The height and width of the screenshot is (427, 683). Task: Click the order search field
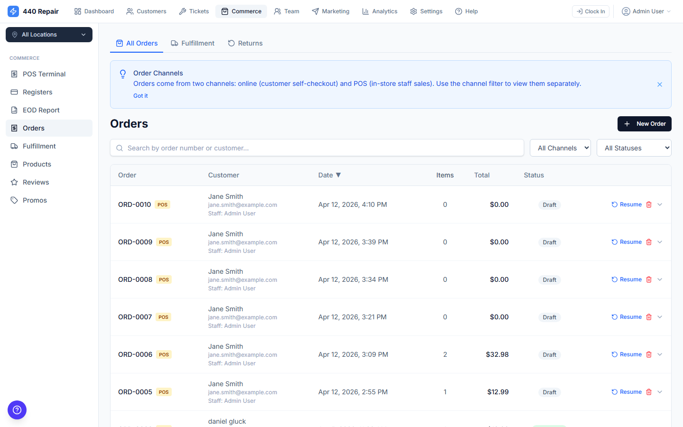317,148
